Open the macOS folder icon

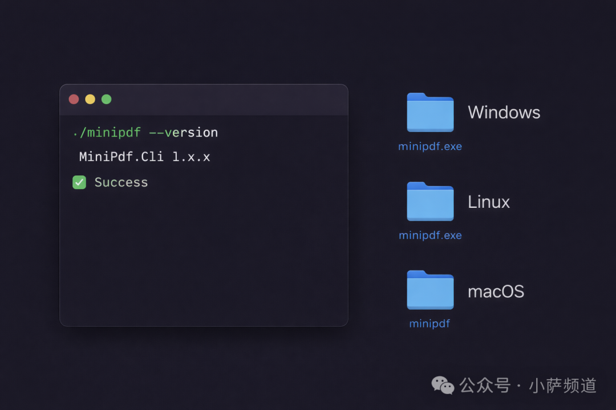430,290
